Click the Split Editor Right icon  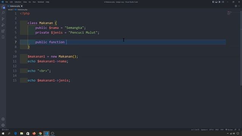point(236,6)
